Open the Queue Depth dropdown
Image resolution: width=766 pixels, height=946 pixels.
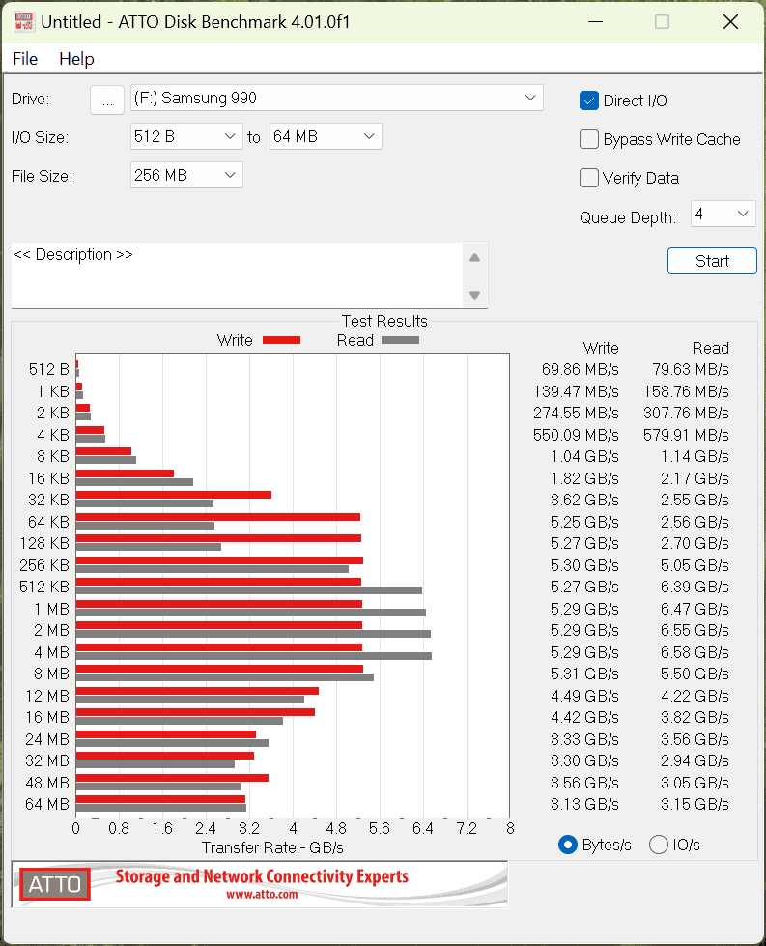click(723, 214)
